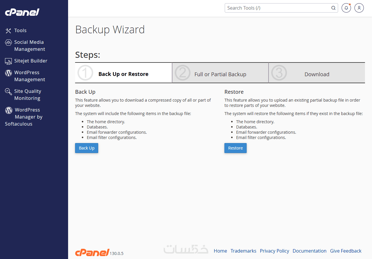Open the Documentation footer link
372x259 pixels.
click(309, 251)
